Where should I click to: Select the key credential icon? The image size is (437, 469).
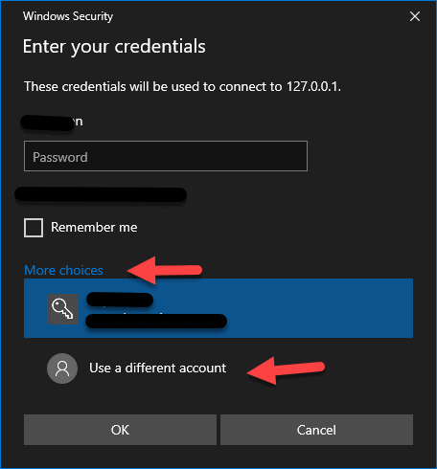(62, 309)
